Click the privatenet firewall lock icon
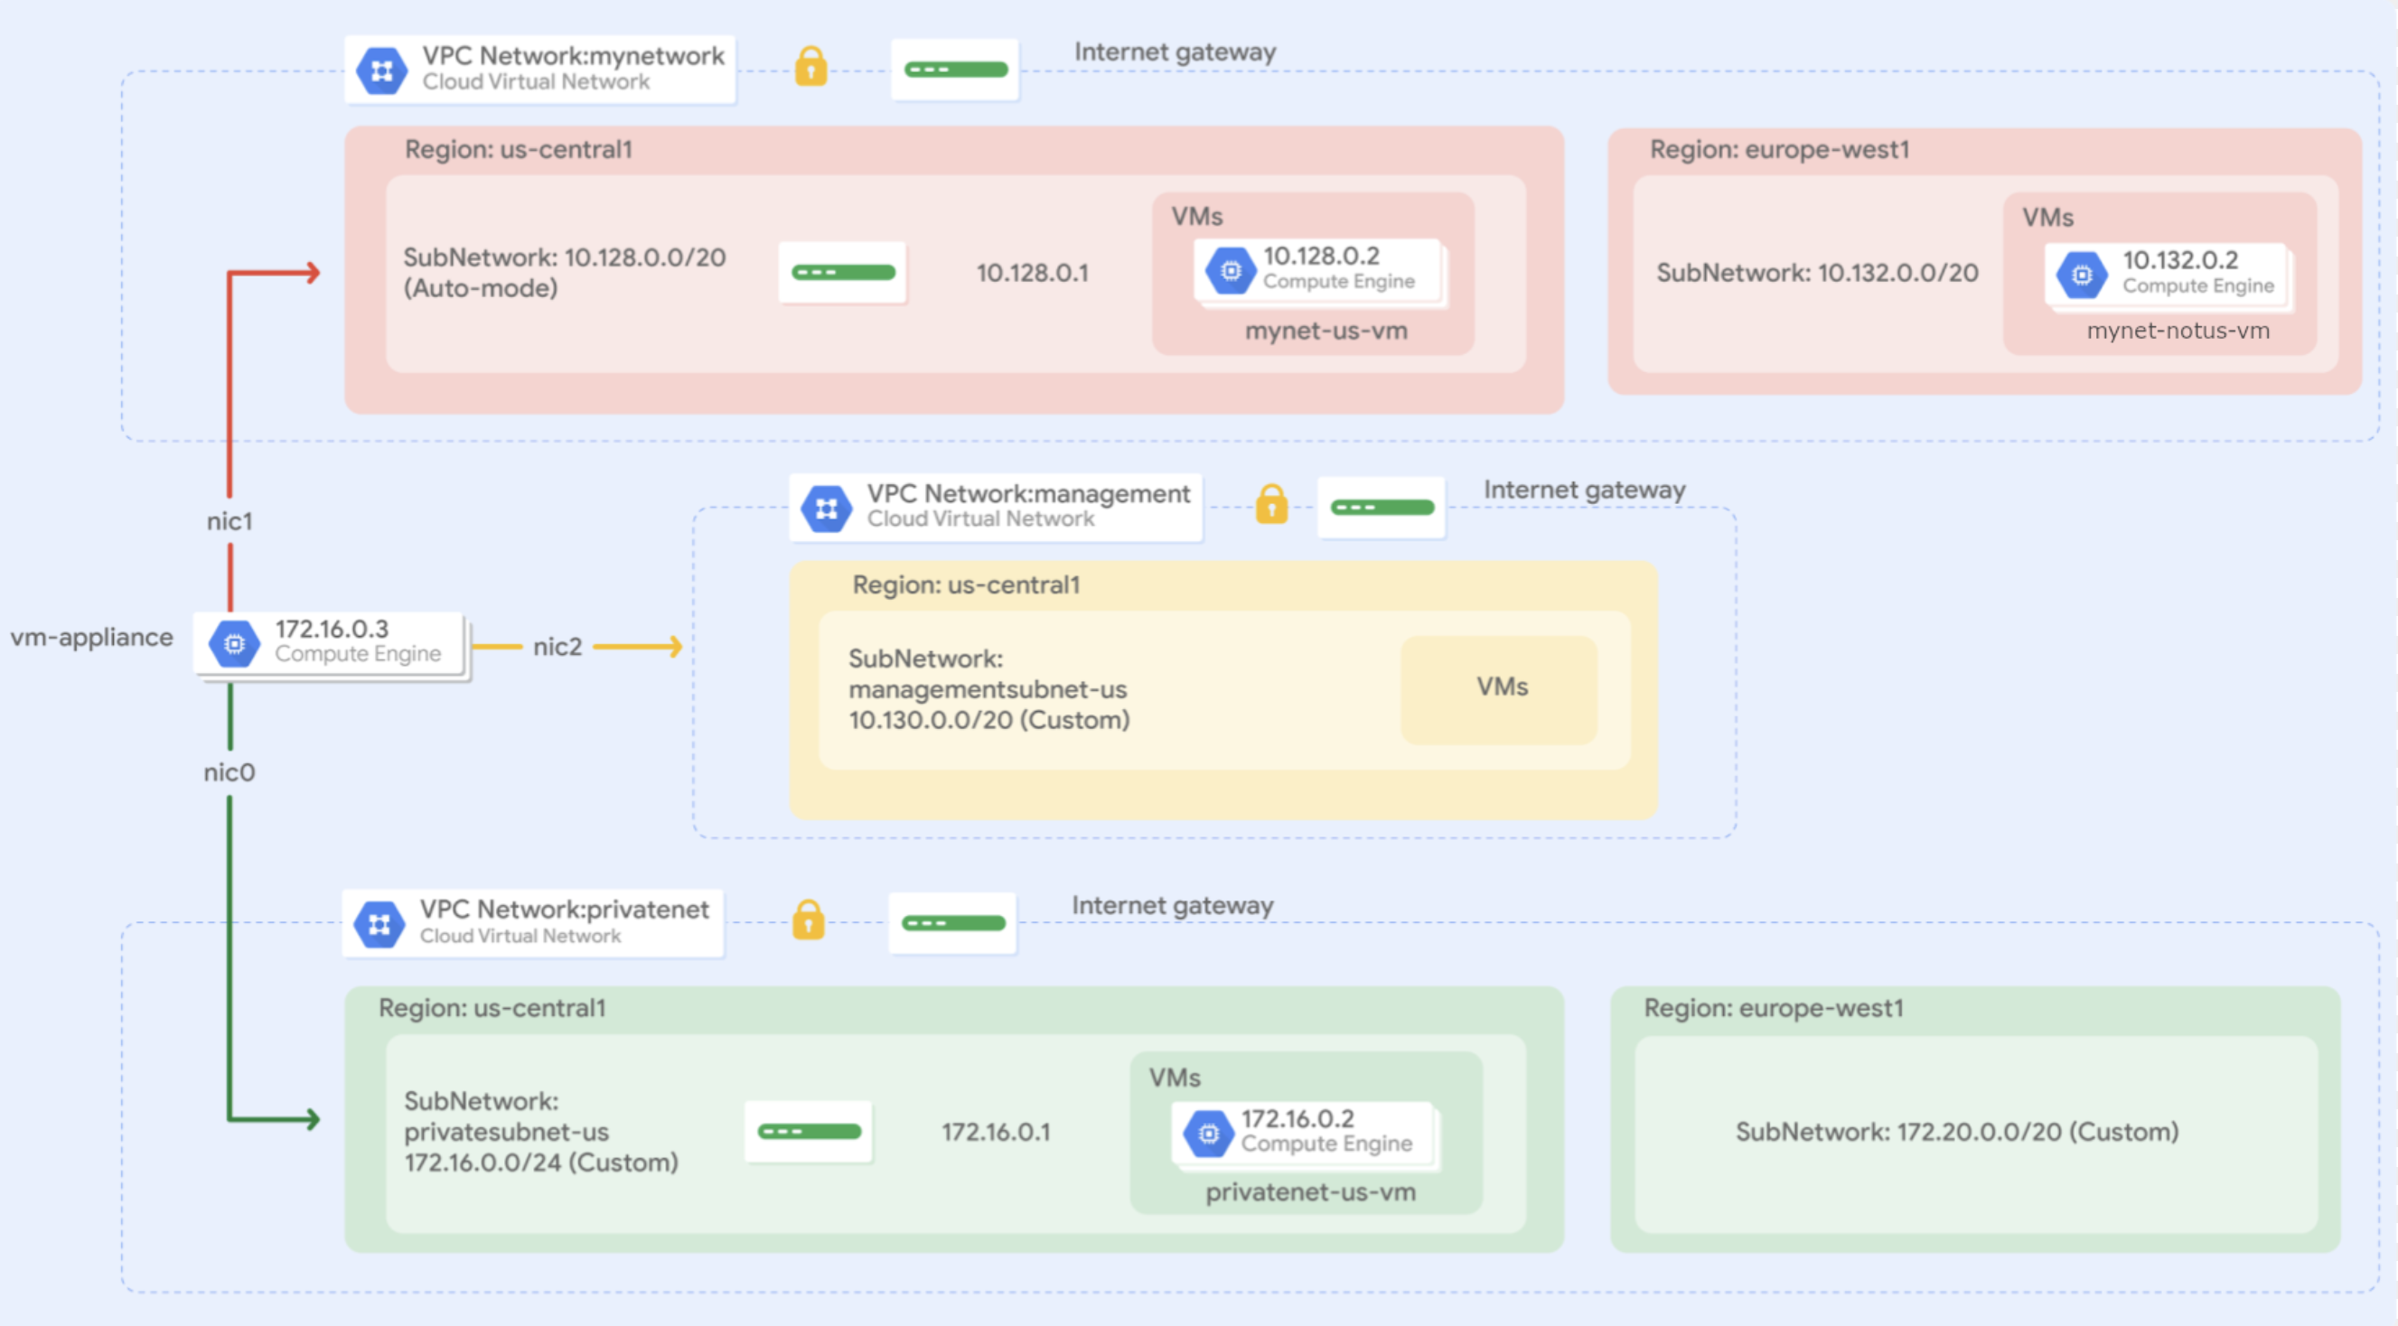This screenshot has height=1326, width=2398. coord(808,920)
